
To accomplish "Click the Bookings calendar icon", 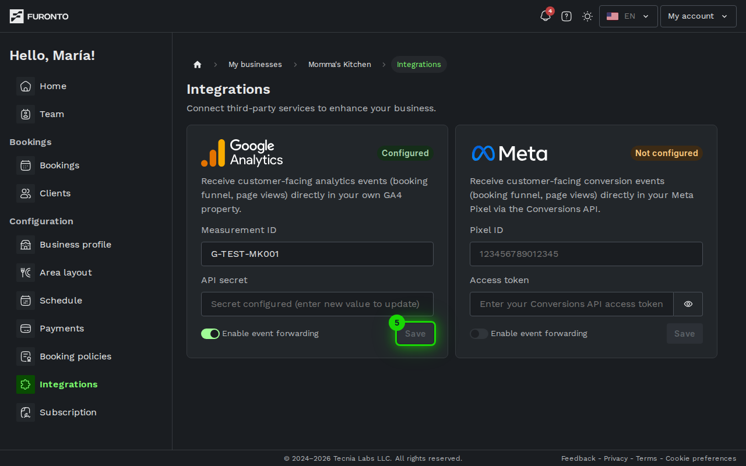I will click(26, 165).
